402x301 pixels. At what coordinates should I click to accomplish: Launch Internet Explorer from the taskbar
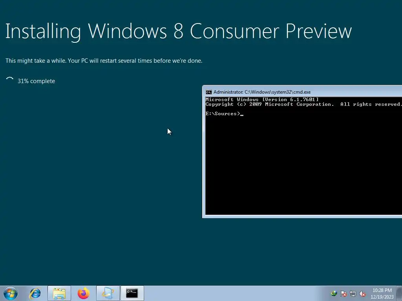35,293
